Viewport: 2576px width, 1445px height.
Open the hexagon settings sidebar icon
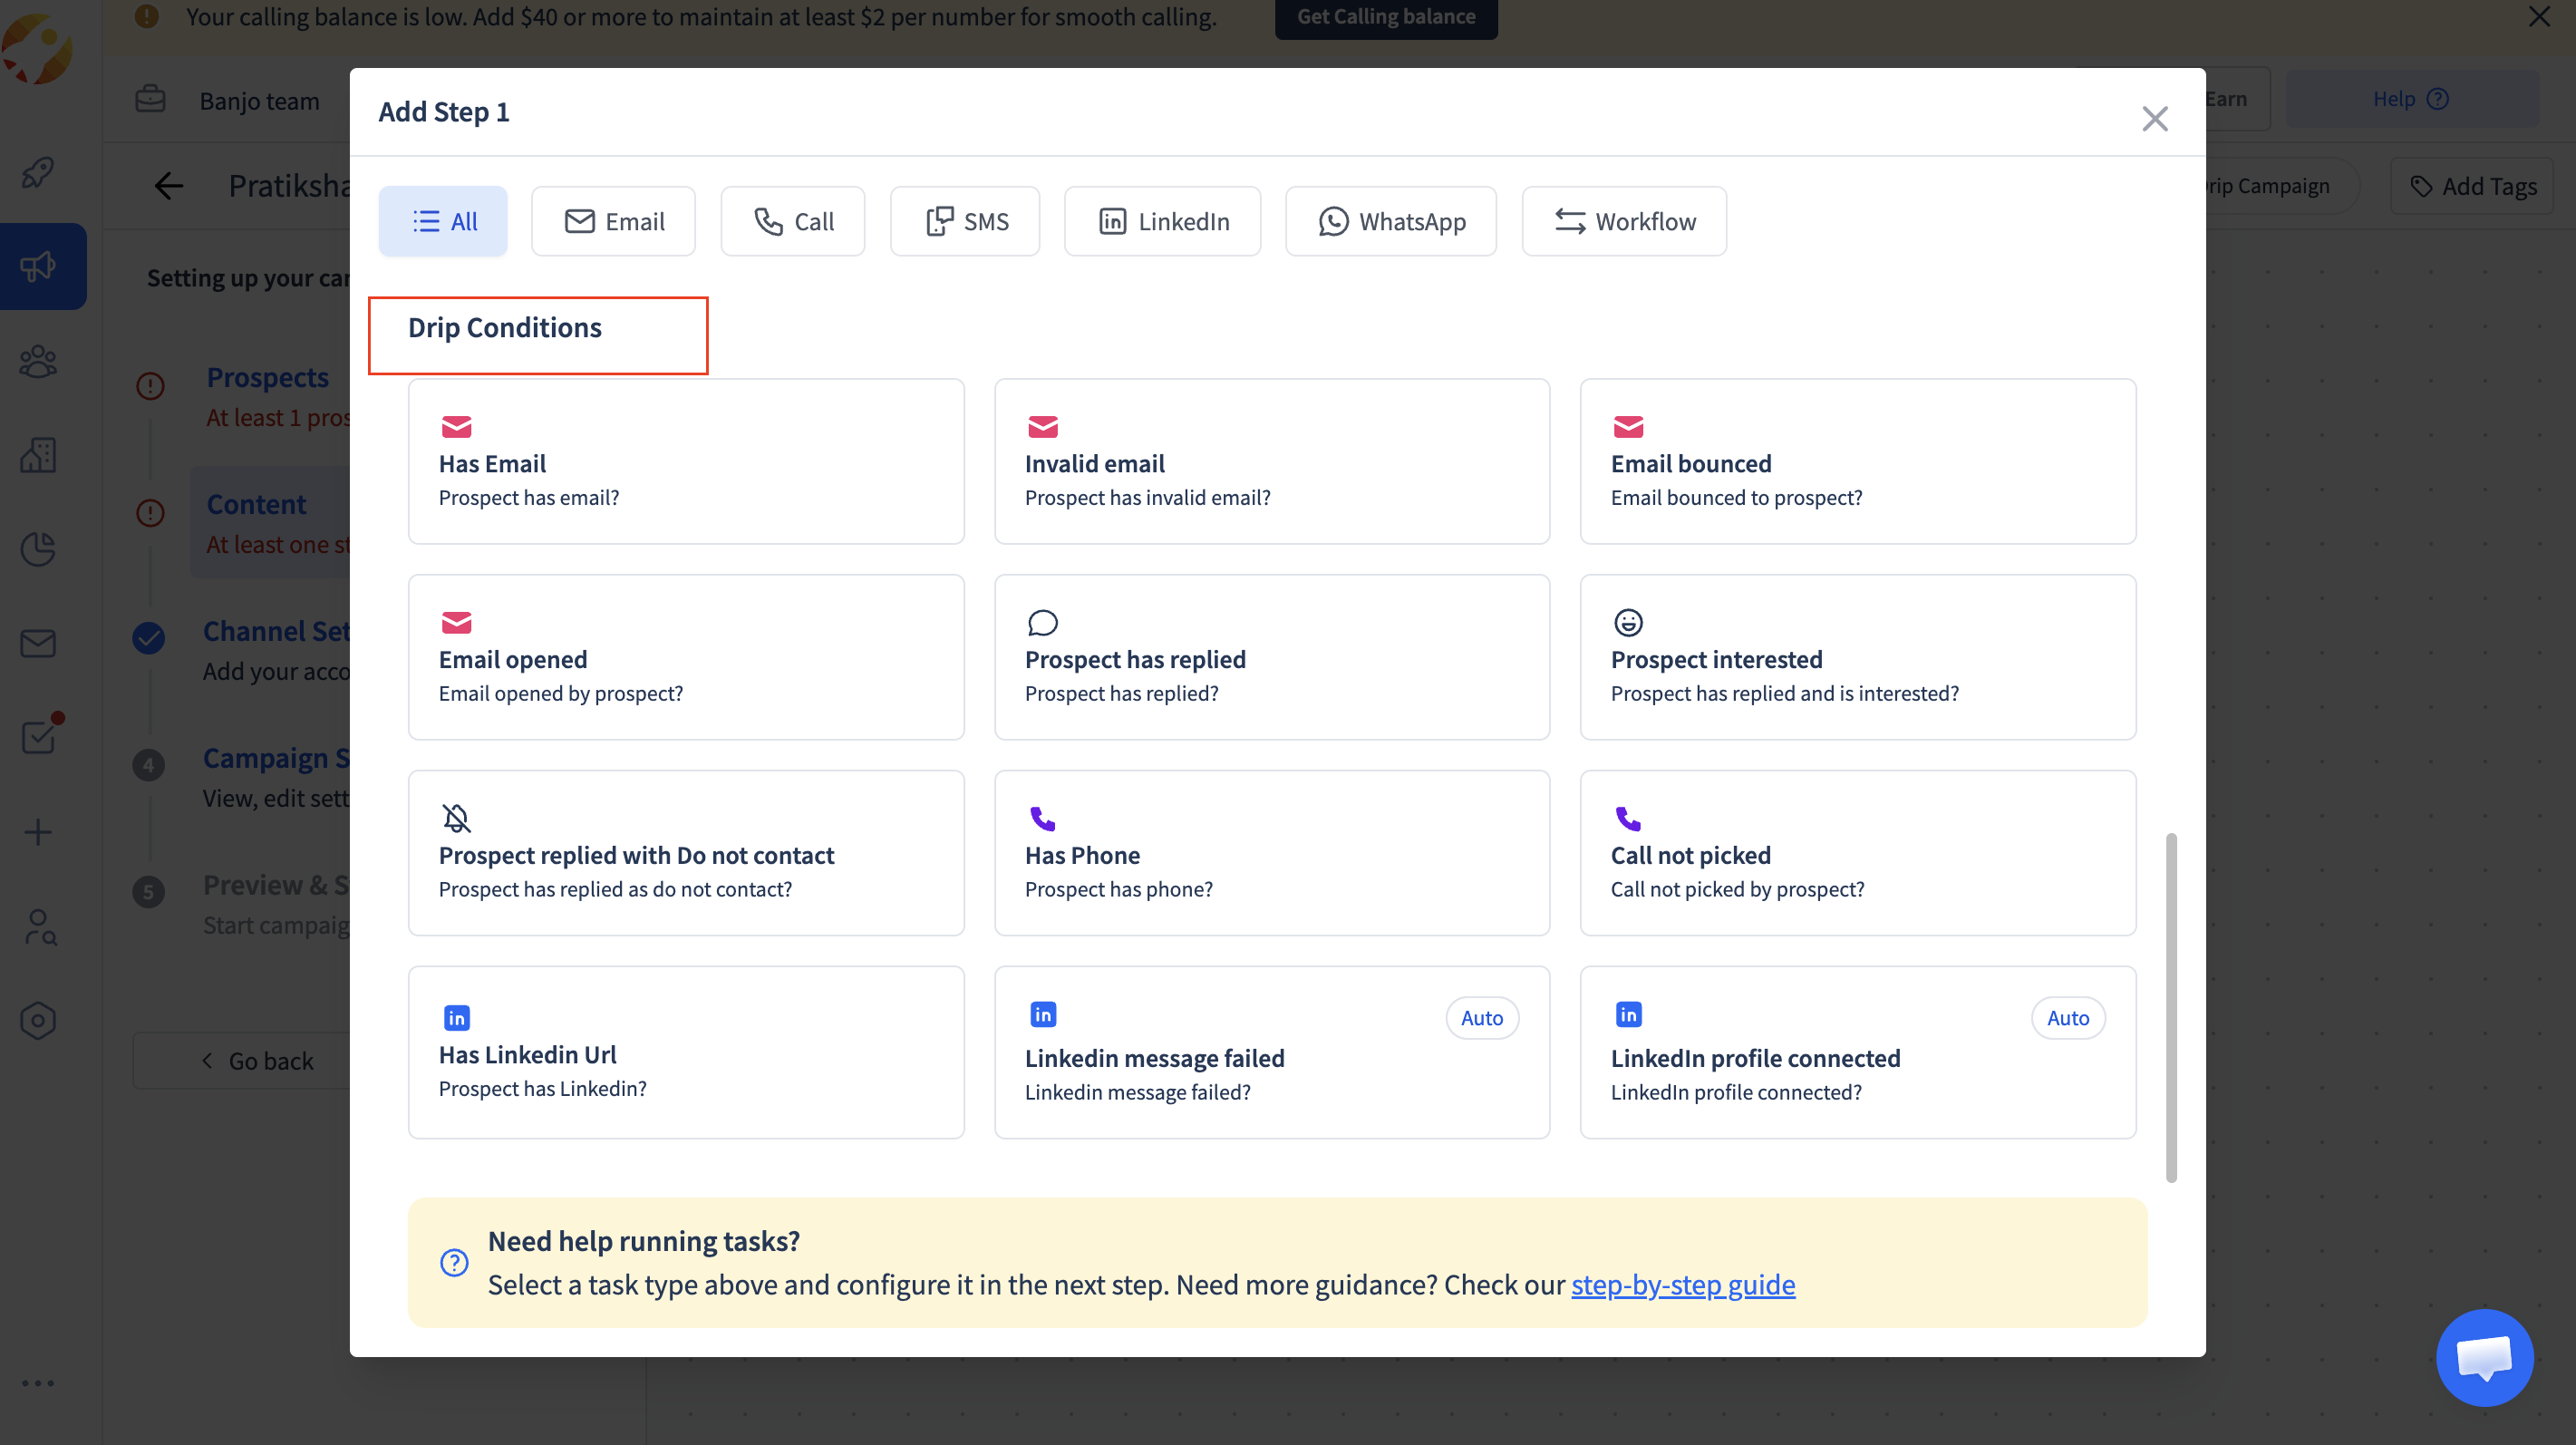point(38,1020)
